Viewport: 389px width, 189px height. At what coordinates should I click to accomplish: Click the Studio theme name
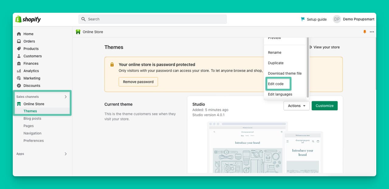[199, 104]
